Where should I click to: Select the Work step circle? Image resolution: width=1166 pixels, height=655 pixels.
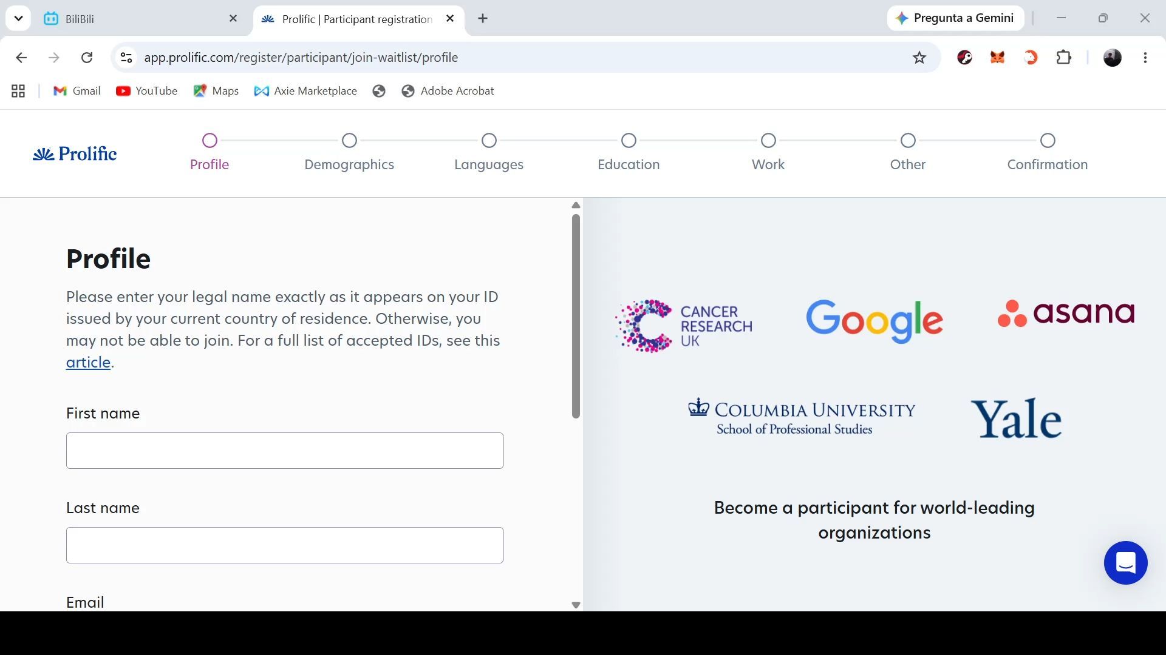click(x=768, y=141)
